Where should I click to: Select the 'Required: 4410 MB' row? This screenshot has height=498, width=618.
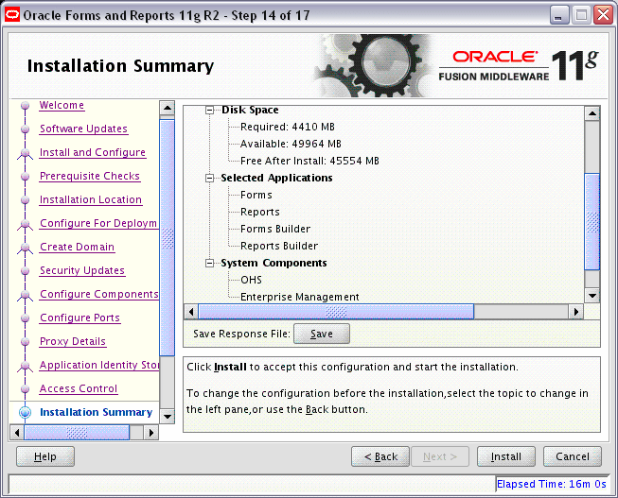288,128
